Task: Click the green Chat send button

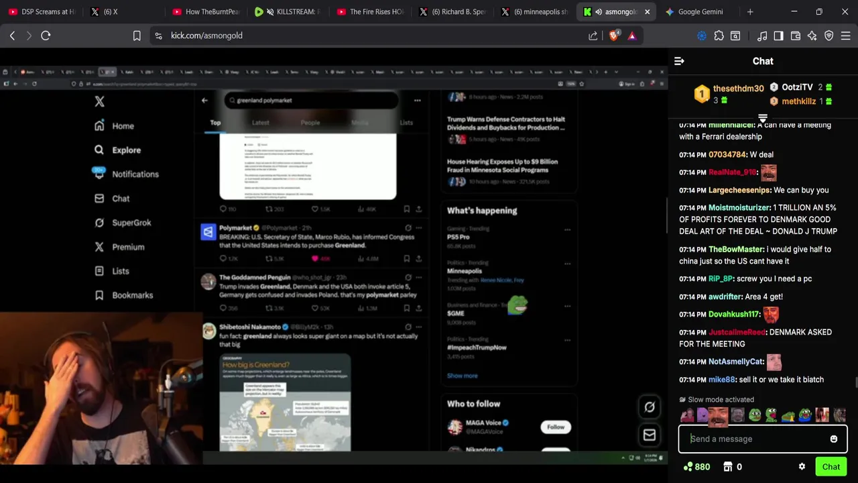Action: (x=831, y=467)
